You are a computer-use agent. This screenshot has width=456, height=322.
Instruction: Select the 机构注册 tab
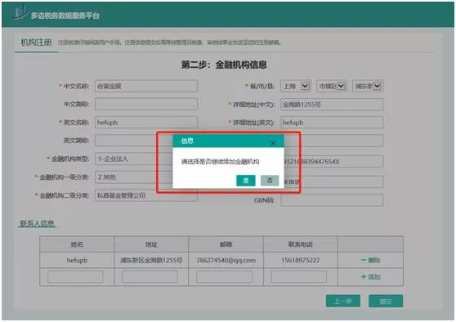pos(36,42)
